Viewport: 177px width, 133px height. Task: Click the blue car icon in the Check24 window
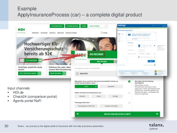click(x=129, y=35)
